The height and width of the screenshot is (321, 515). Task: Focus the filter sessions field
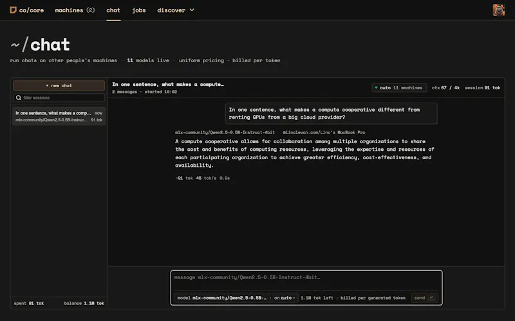pyautogui.click(x=59, y=98)
